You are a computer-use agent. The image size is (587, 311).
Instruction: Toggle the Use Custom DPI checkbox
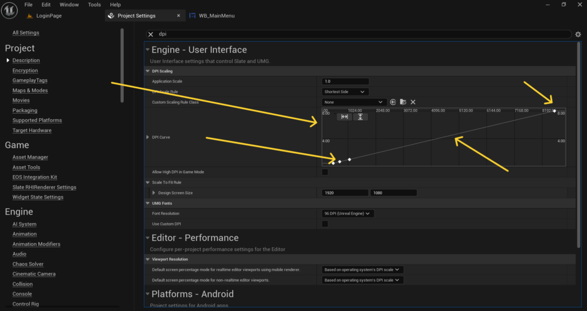click(325, 224)
